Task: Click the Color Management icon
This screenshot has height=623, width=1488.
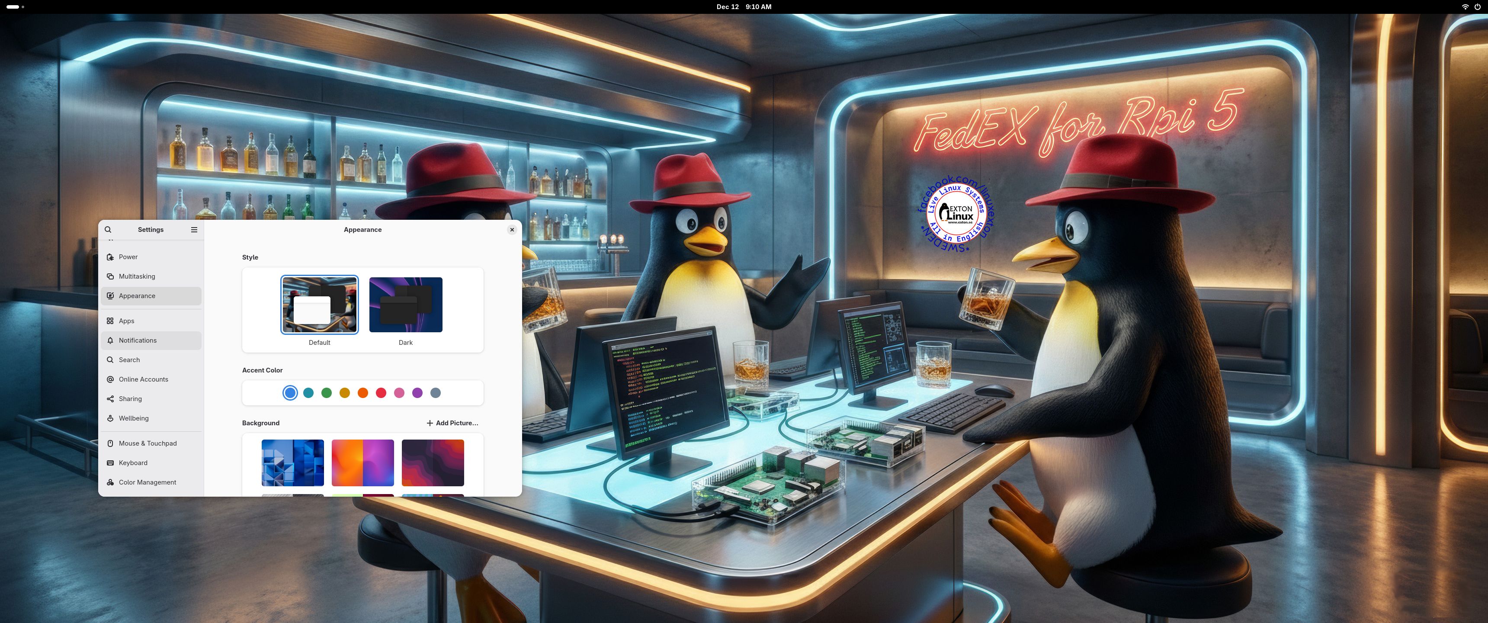Action: pos(110,482)
